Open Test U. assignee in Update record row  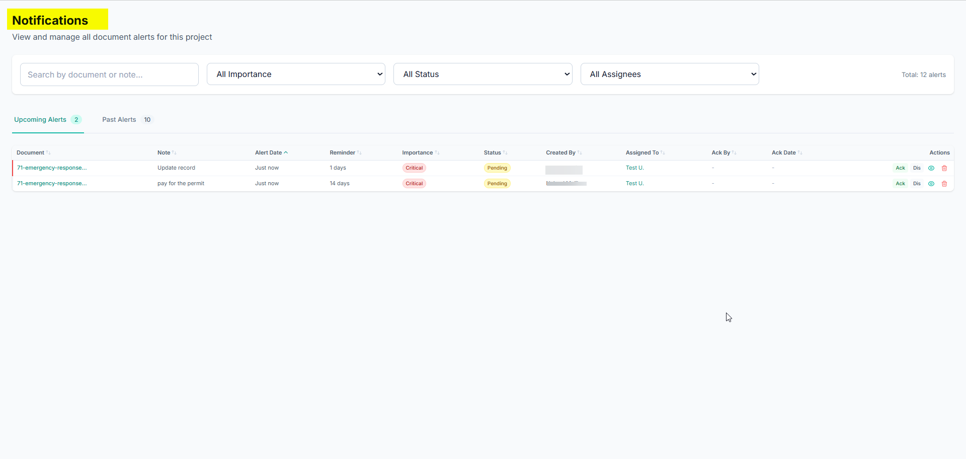(x=635, y=168)
